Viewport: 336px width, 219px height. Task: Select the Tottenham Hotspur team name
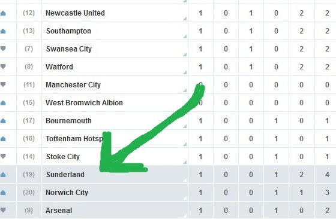(74, 139)
